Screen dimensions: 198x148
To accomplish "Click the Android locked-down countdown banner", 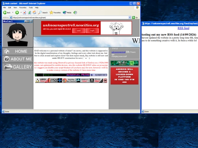I will click(125, 76).
